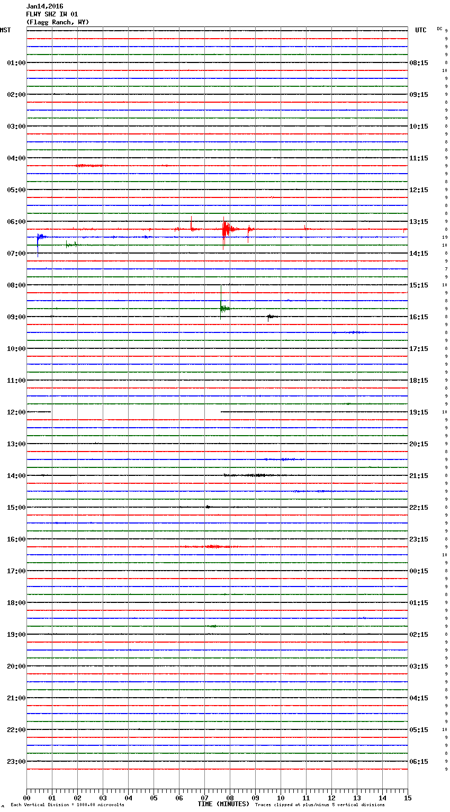Select the 22:00 MST time label

point(16,730)
